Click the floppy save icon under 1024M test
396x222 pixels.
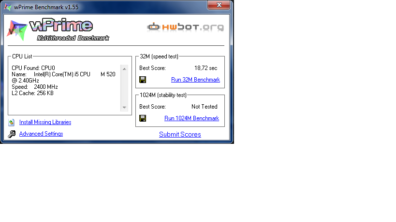pos(143,118)
